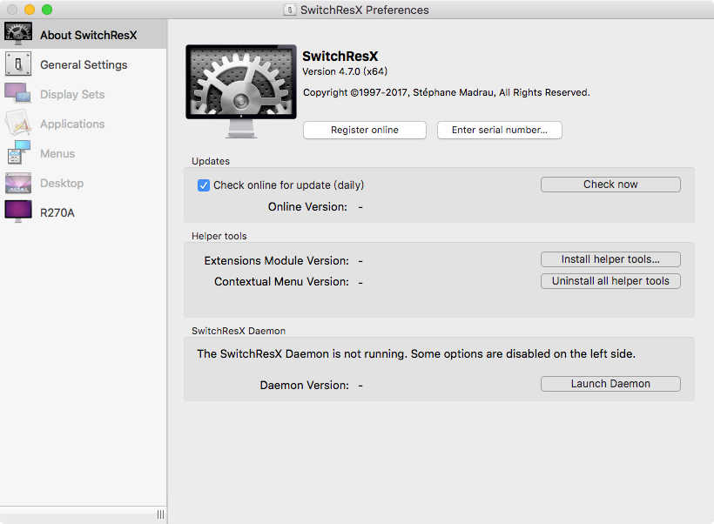The image size is (714, 524).
Task: Click the 'Helper tools' section heading
Action: 219,236
